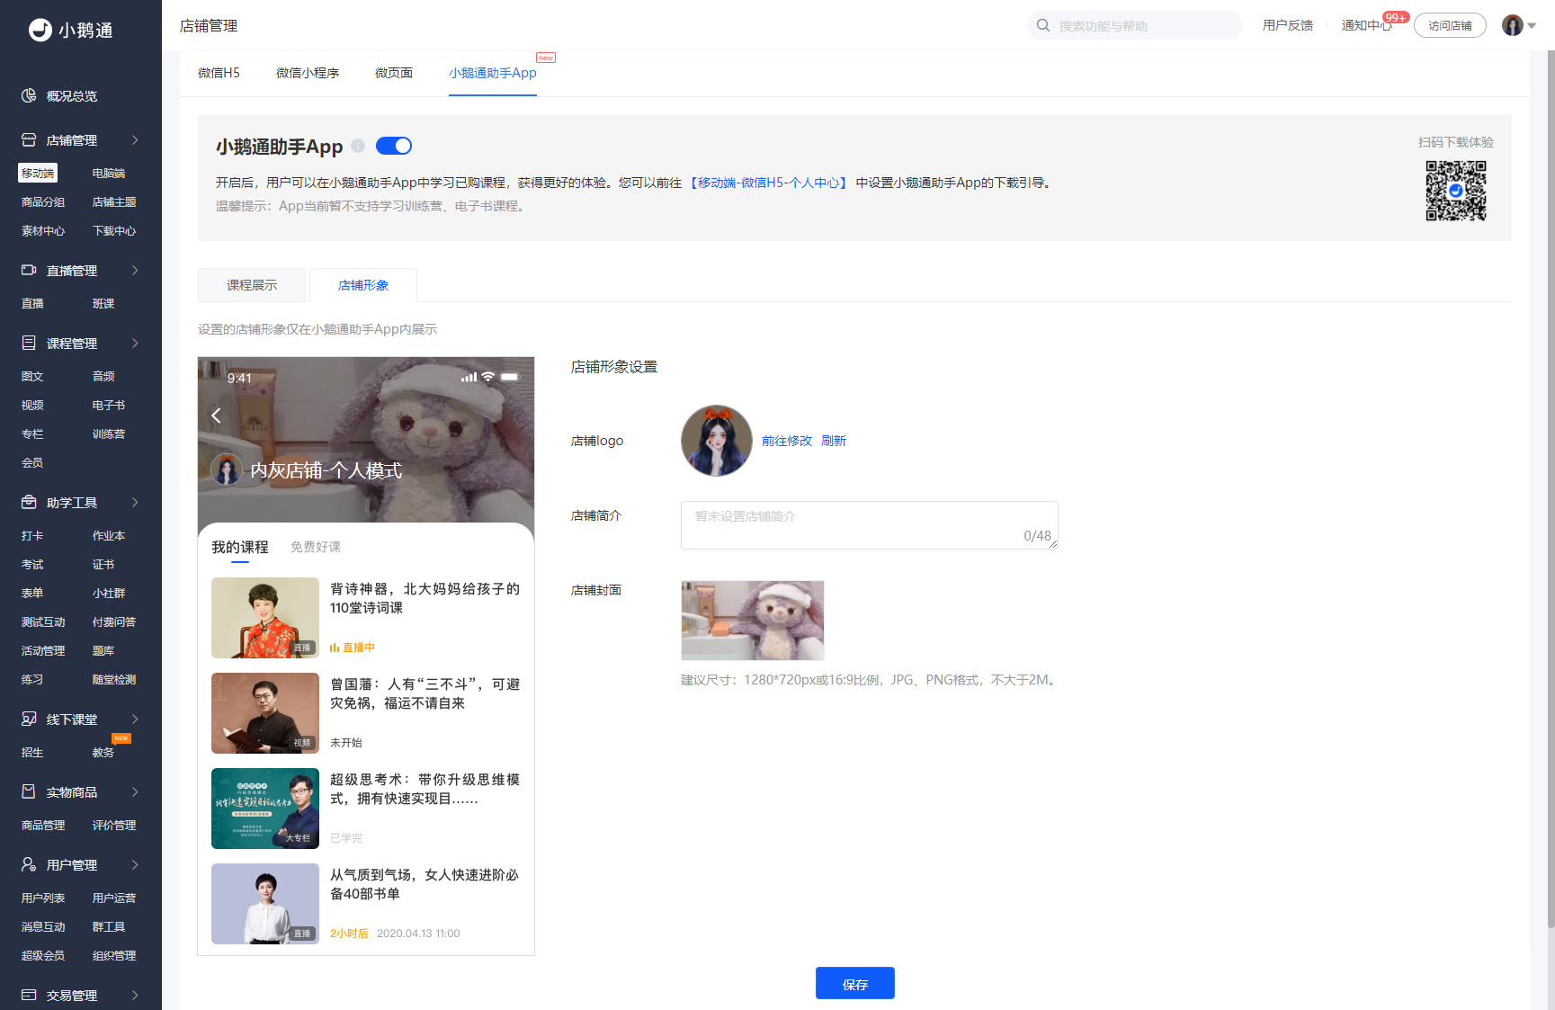Viewport: 1555px width, 1010px height.
Task: Click the 线下课堂 classroom icon in sidebar
Action: tap(29, 719)
